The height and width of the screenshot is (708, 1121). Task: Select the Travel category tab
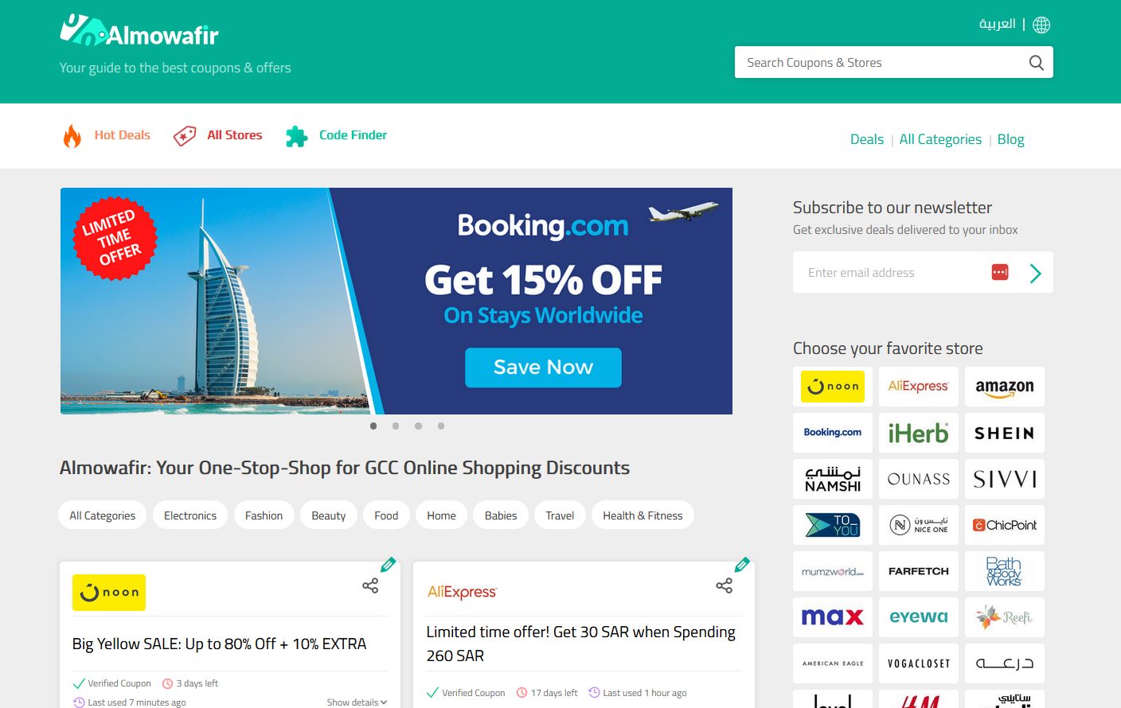tap(560, 515)
